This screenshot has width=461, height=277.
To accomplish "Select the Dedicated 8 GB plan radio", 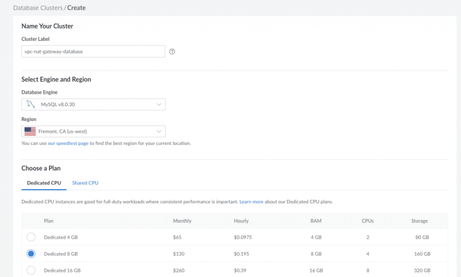I will tap(31, 254).
